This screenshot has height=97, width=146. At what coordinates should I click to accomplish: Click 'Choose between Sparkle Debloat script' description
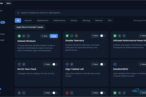36,48
